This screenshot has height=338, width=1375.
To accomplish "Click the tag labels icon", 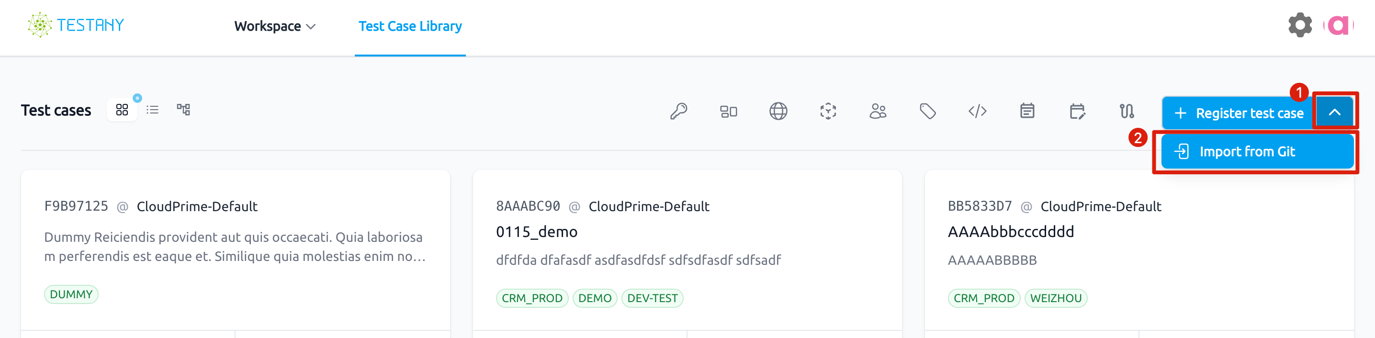I will click(x=928, y=111).
